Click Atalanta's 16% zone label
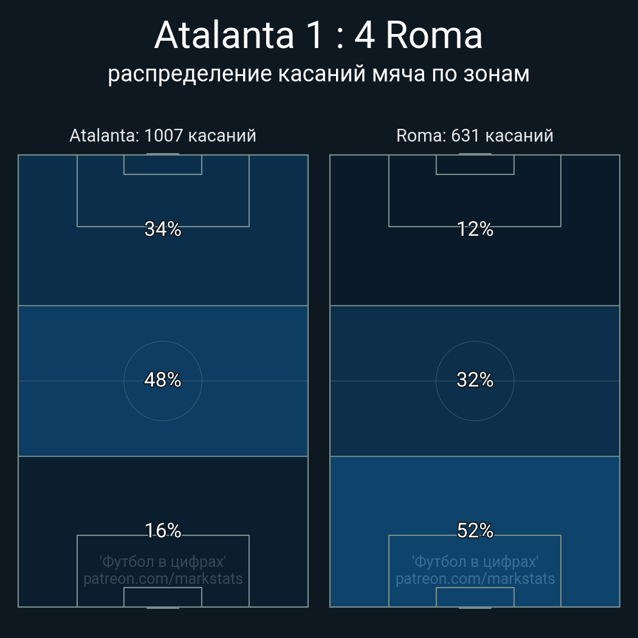 tap(163, 530)
